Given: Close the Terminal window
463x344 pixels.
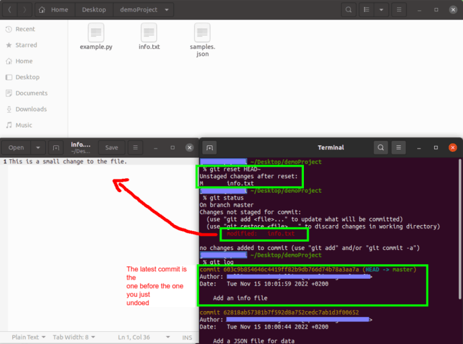Looking at the screenshot, I should 453,148.
